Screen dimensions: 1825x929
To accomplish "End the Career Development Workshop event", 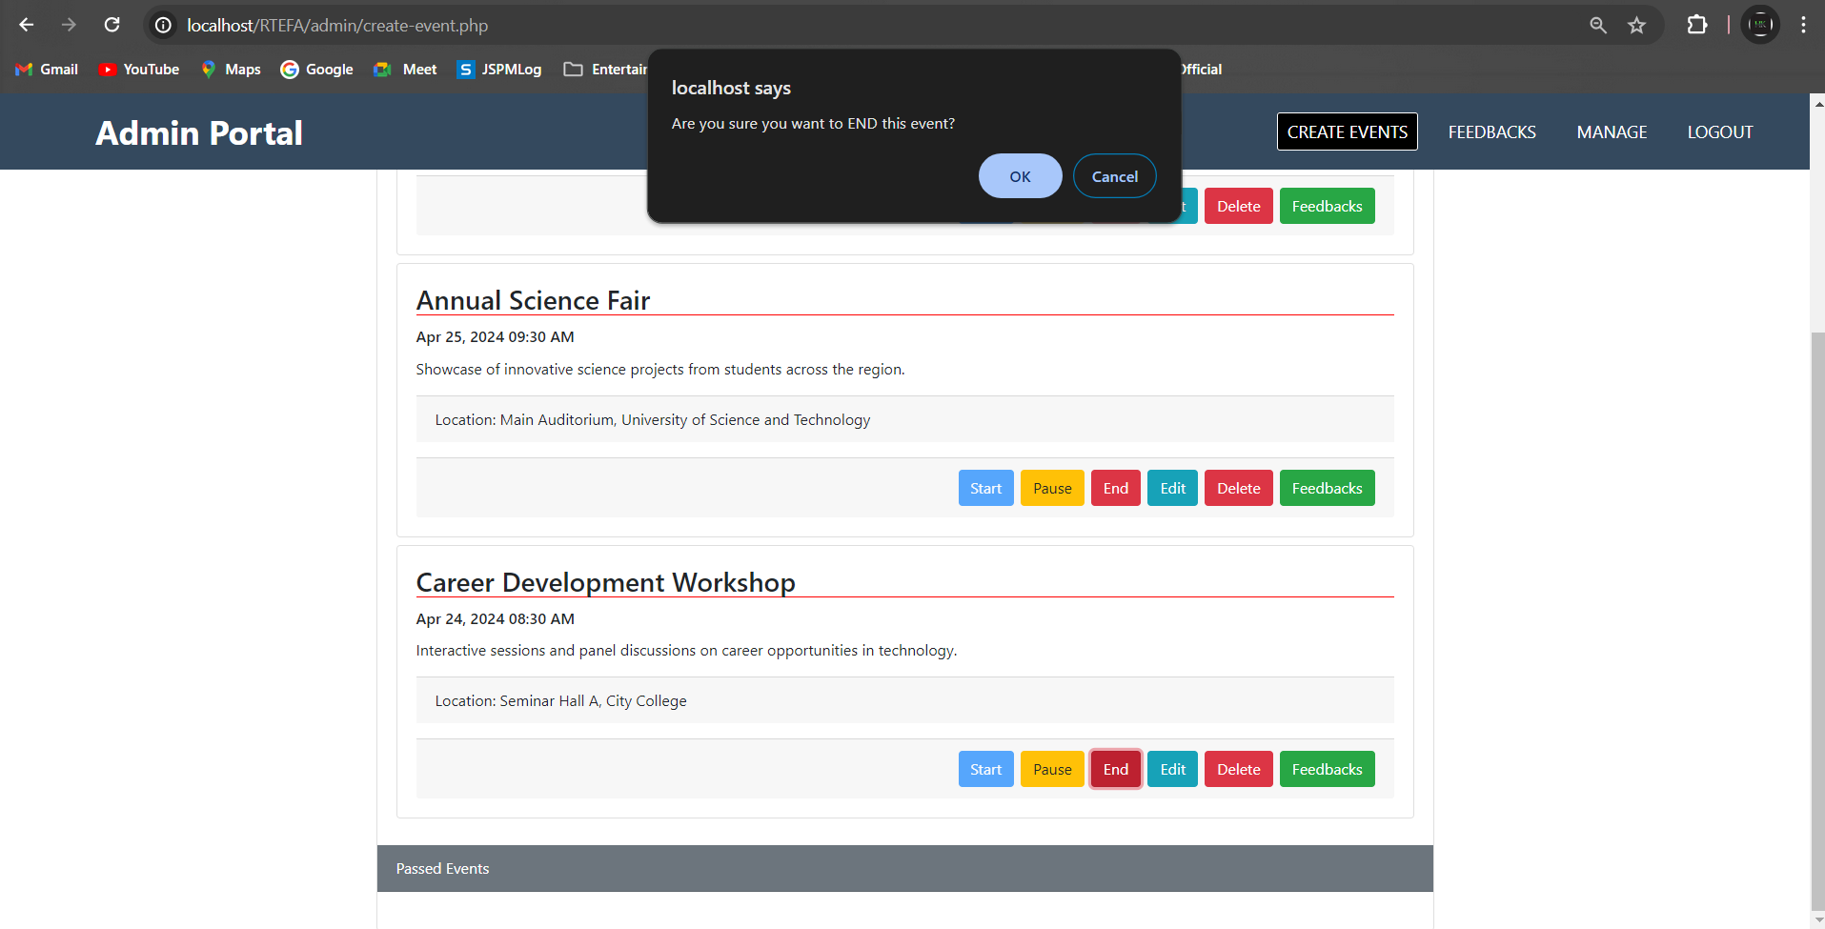I will click(x=1115, y=769).
